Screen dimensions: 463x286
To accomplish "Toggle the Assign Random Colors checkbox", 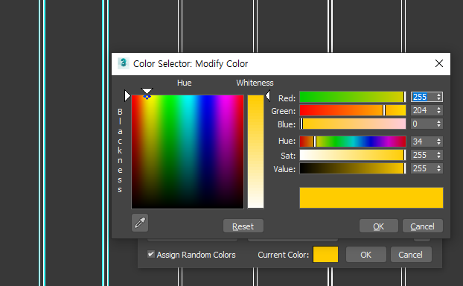I will pos(151,254).
